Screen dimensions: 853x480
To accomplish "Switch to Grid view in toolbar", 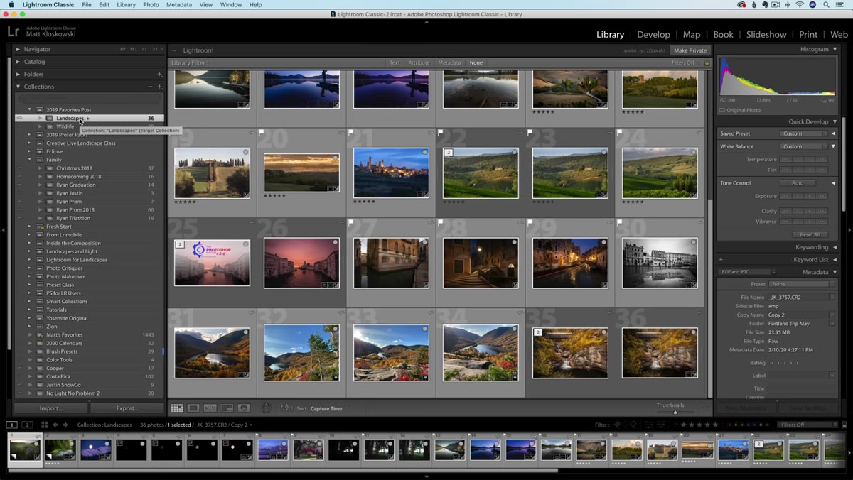I will (x=177, y=408).
